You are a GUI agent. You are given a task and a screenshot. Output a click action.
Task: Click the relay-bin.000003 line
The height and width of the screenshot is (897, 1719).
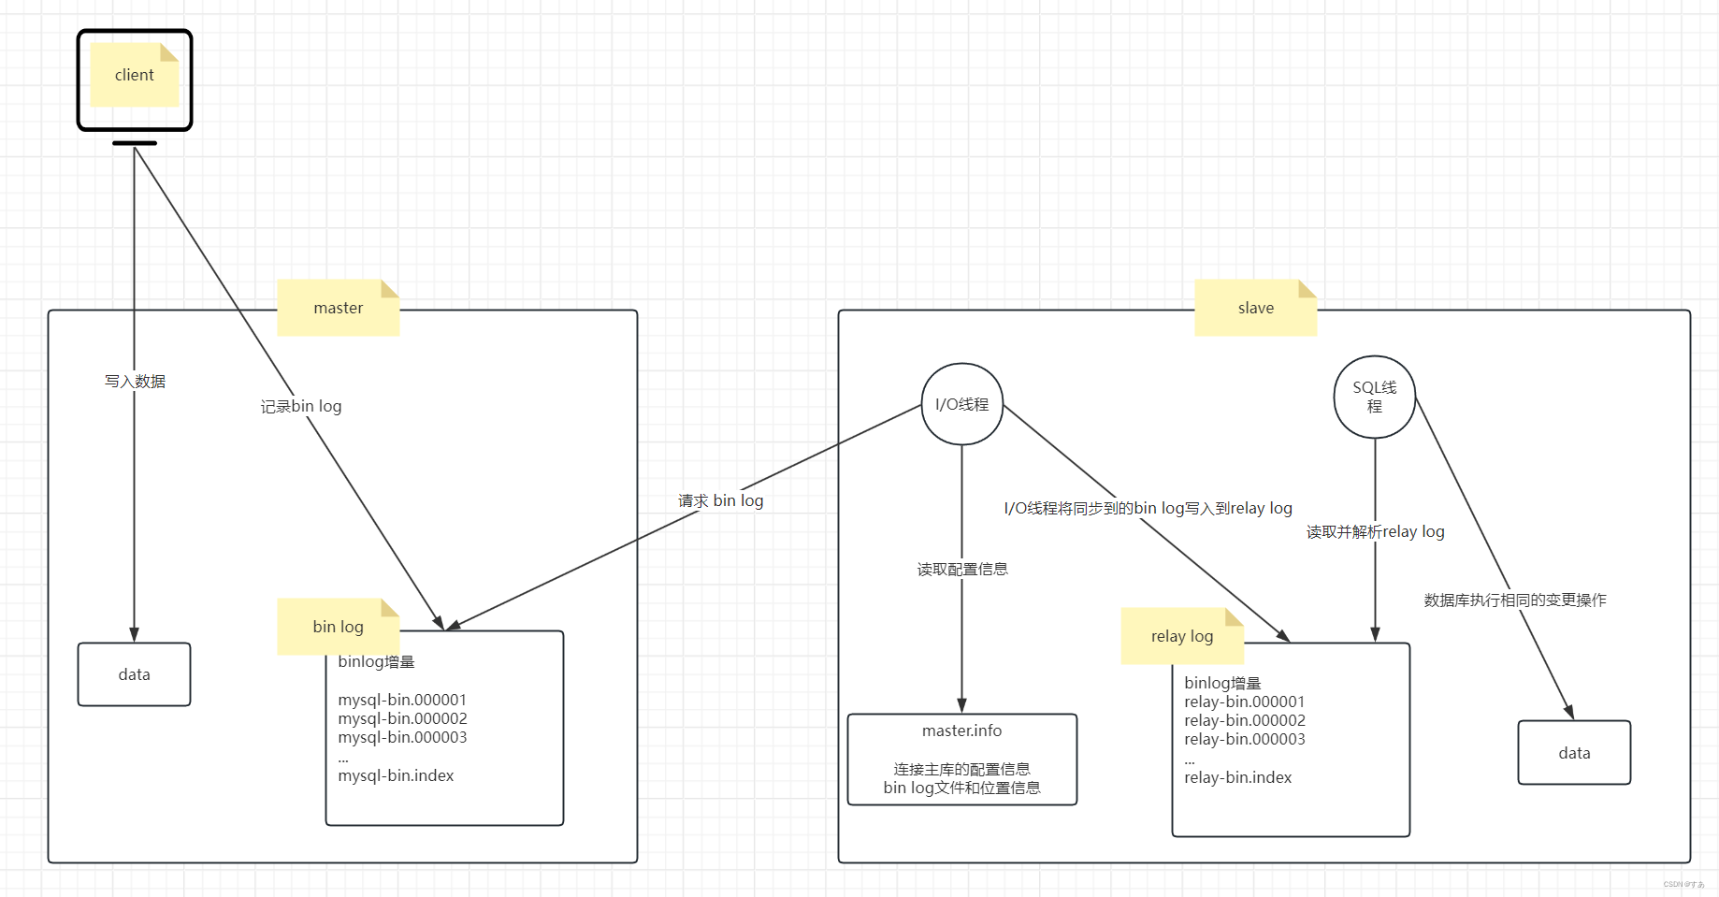point(1245,739)
